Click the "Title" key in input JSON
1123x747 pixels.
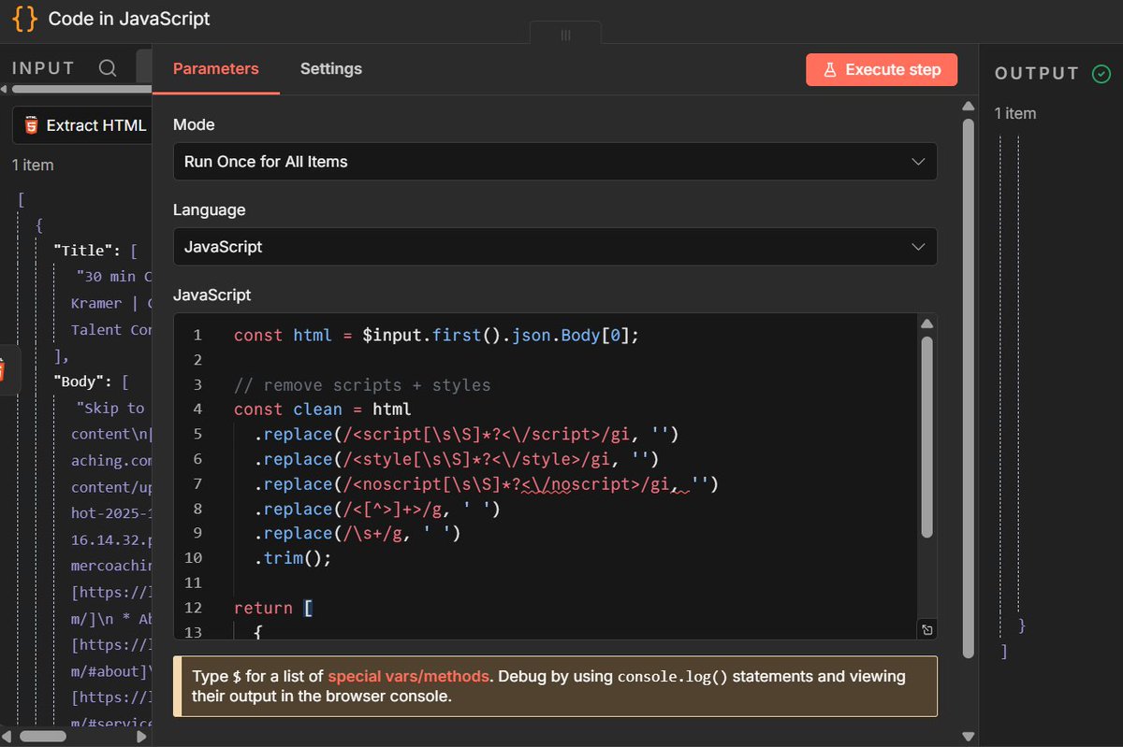(85, 251)
